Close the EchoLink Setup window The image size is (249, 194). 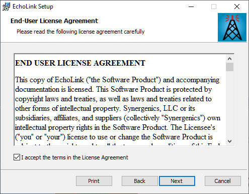click(237, 7)
